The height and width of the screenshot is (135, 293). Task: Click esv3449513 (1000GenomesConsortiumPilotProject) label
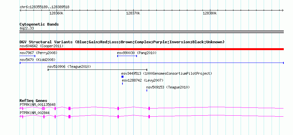(x=167, y=73)
